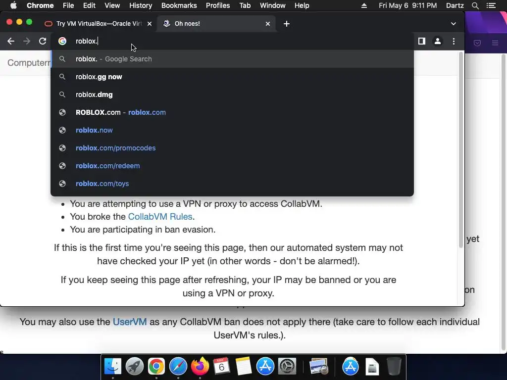Image resolution: width=507 pixels, height=380 pixels.
Task: Open the 'roblox.com/promocodes' suggestion
Action: point(232,147)
